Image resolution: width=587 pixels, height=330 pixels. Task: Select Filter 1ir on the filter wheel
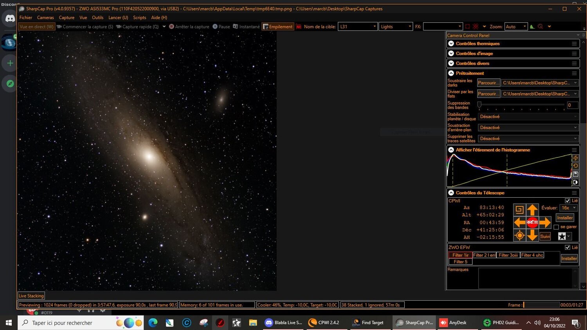point(460,255)
